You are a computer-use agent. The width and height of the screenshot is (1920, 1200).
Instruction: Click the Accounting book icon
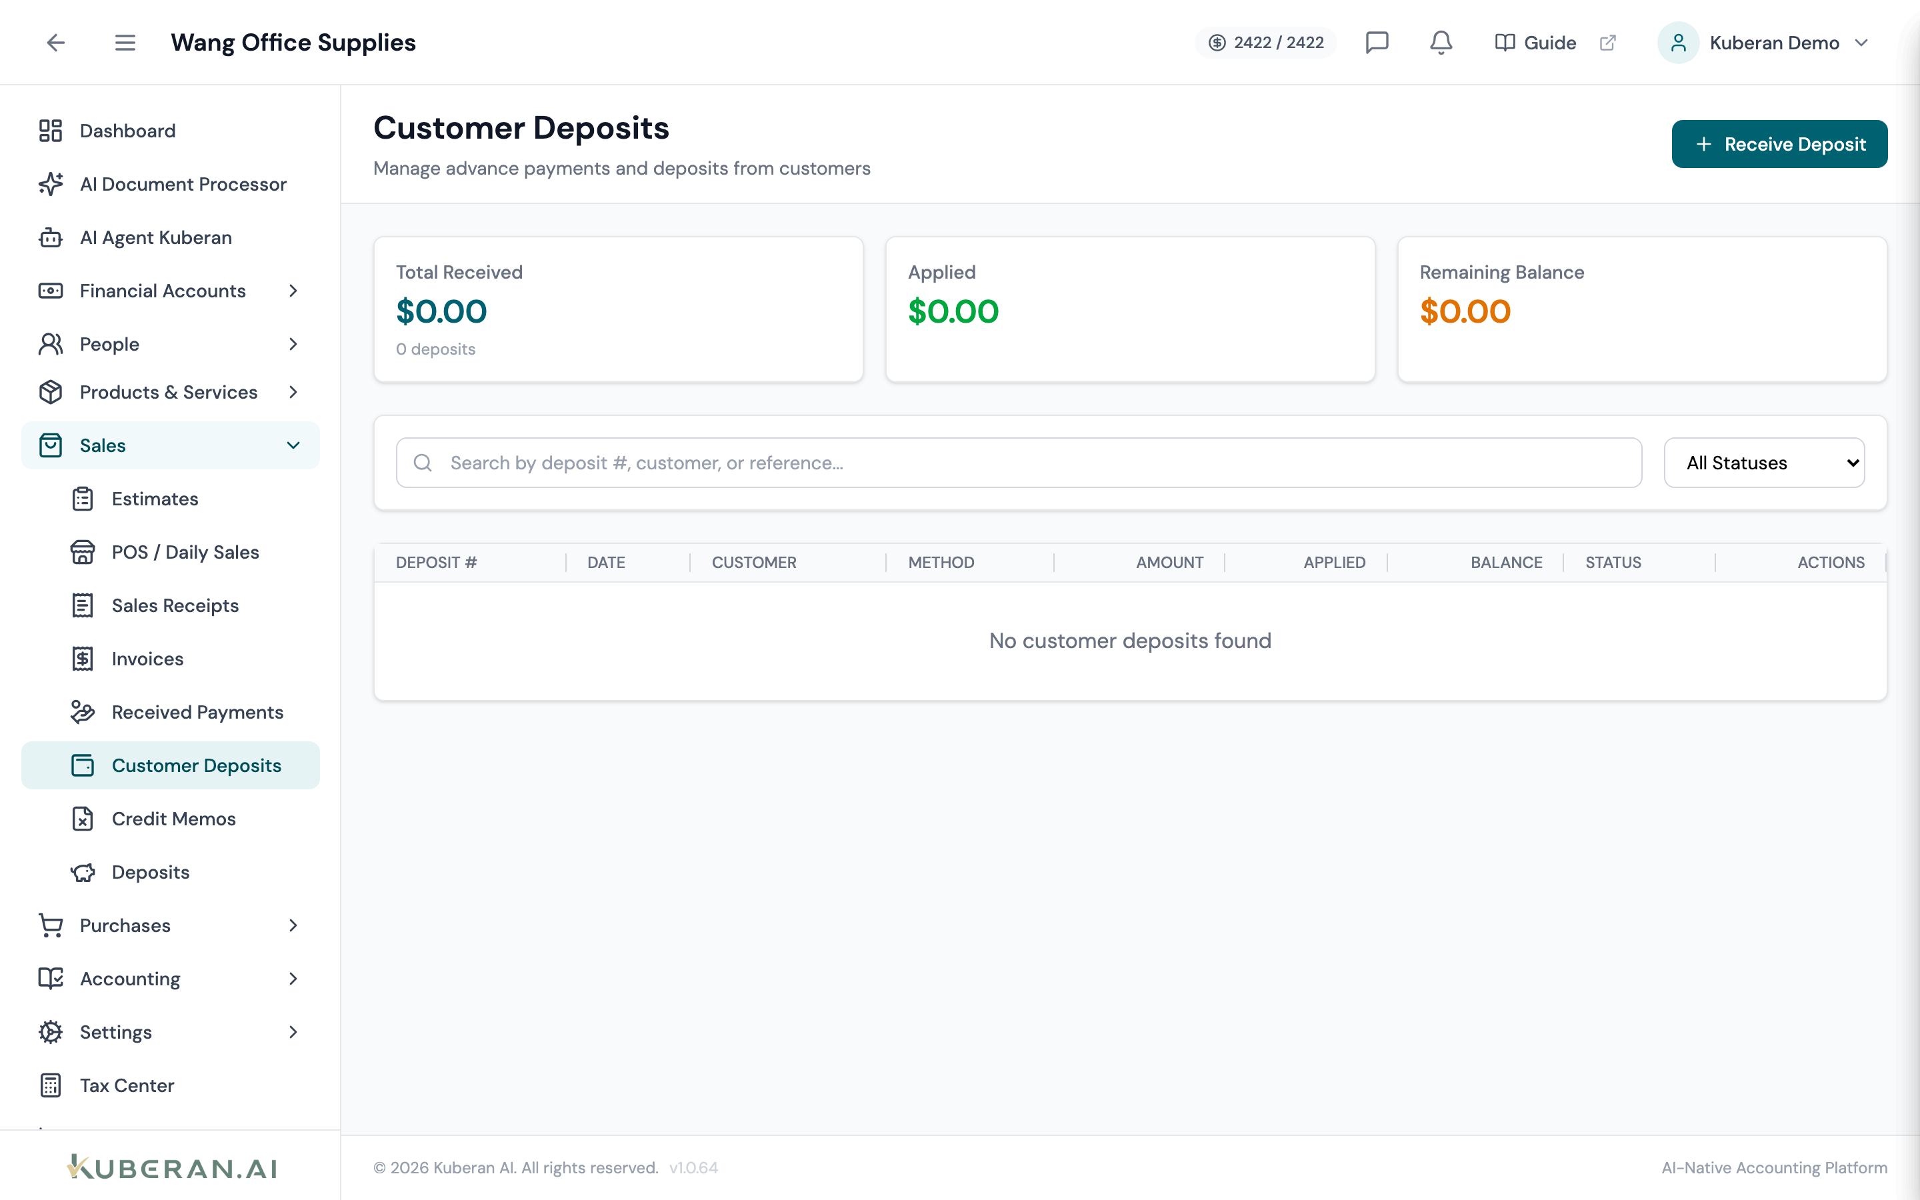coord(51,979)
